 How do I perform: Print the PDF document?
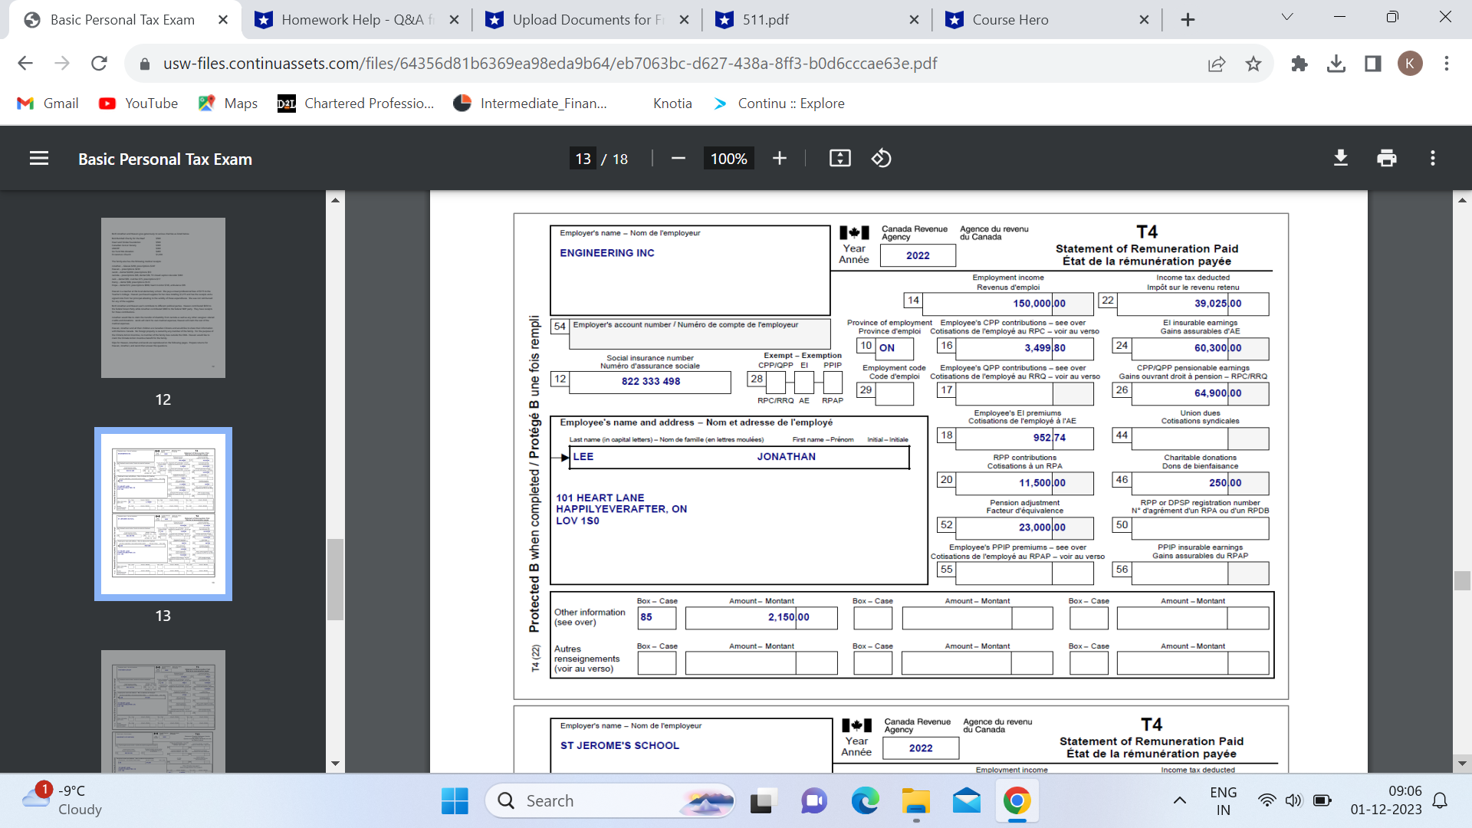point(1386,158)
